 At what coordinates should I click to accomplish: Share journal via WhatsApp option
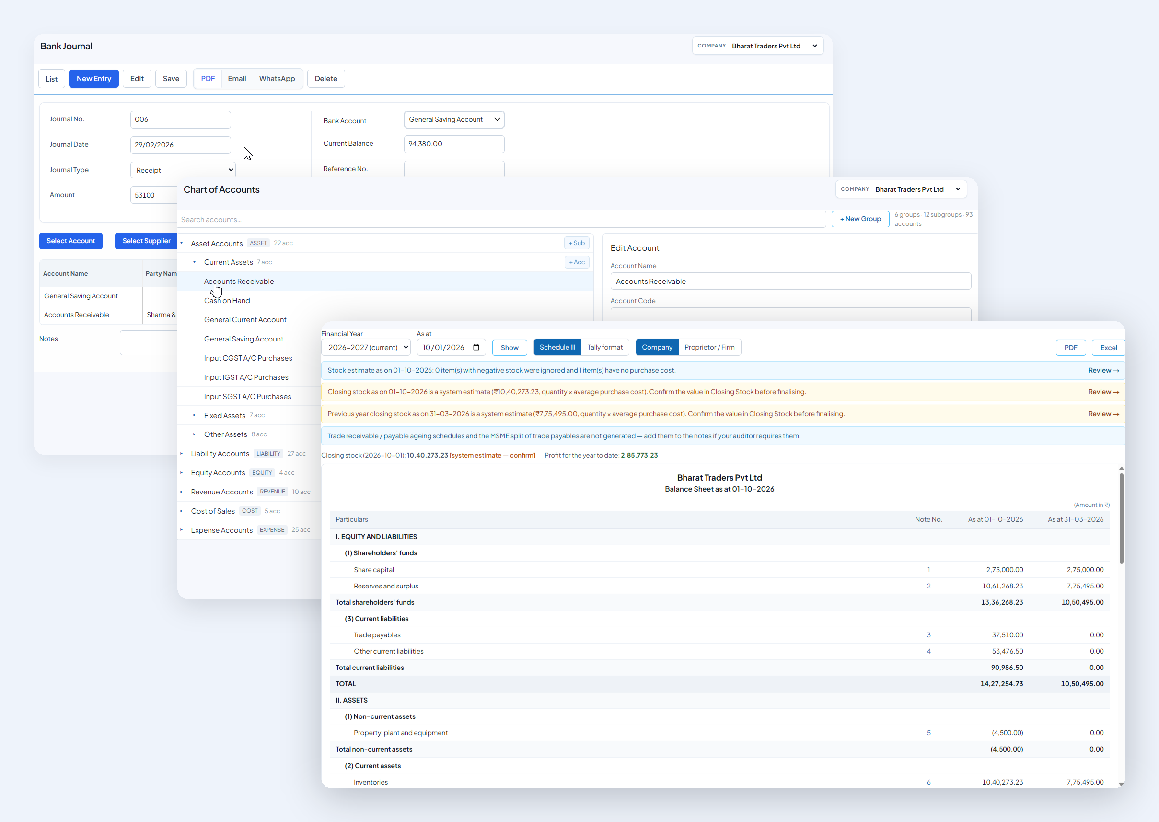[277, 79]
